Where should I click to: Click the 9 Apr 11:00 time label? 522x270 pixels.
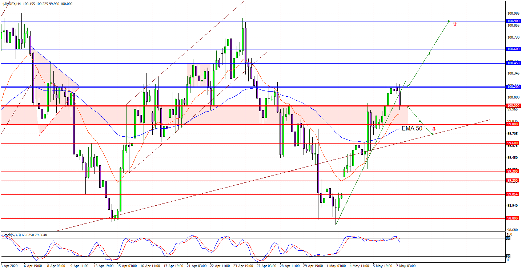pos(80,266)
